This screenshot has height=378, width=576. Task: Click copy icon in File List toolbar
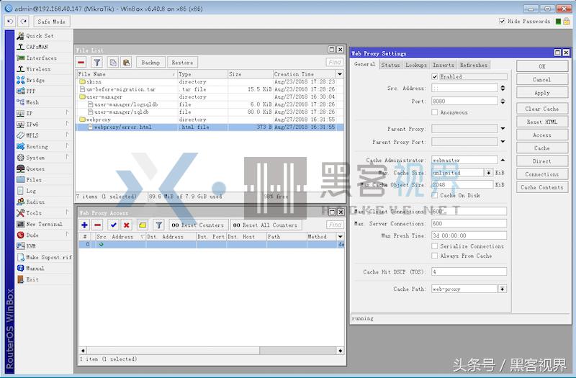[x=113, y=63]
